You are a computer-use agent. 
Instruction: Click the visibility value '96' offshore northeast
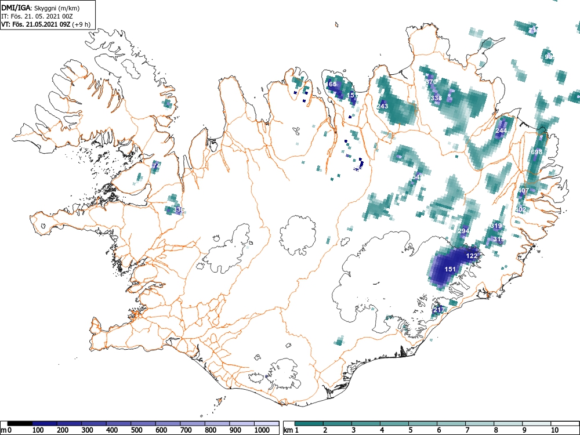tap(549, 57)
